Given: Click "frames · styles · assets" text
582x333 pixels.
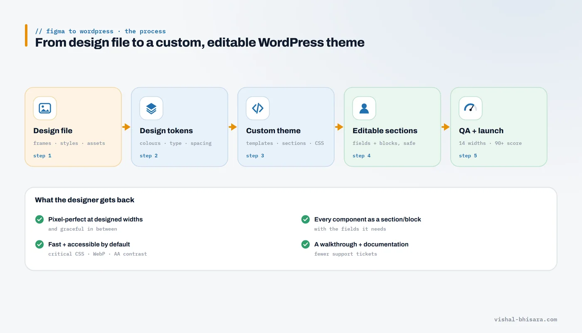Looking at the screenshot, I should tap(69, 143).
